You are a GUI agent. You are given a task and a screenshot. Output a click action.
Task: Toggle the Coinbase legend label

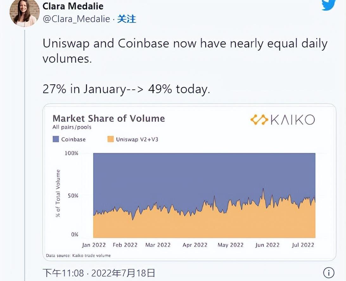point(73,139)
